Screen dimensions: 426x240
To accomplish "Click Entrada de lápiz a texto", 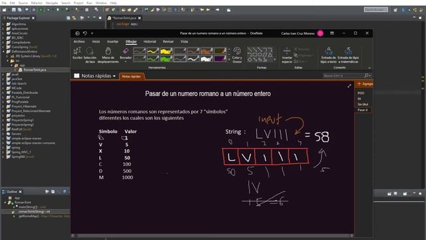I will (x=328, y=55).
